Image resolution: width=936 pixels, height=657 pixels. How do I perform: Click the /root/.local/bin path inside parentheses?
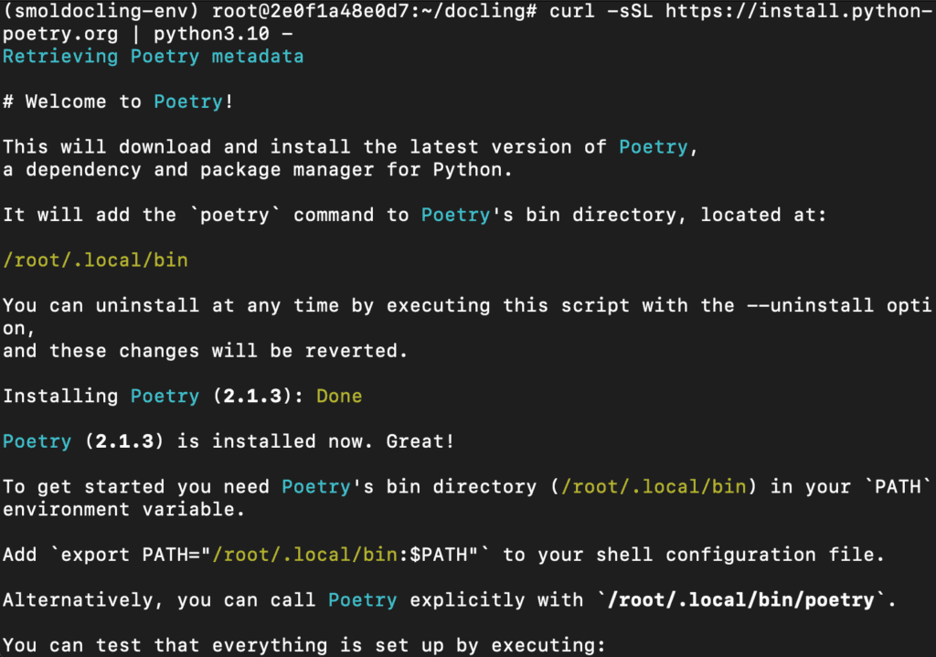tap(654, 486)
